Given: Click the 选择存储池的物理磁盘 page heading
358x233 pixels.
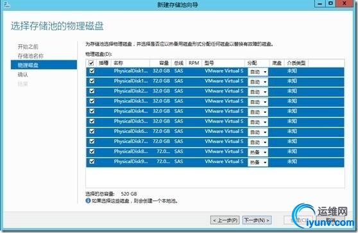Looking at the screenshot, I should pyautogui.click(x=57, y=26).
